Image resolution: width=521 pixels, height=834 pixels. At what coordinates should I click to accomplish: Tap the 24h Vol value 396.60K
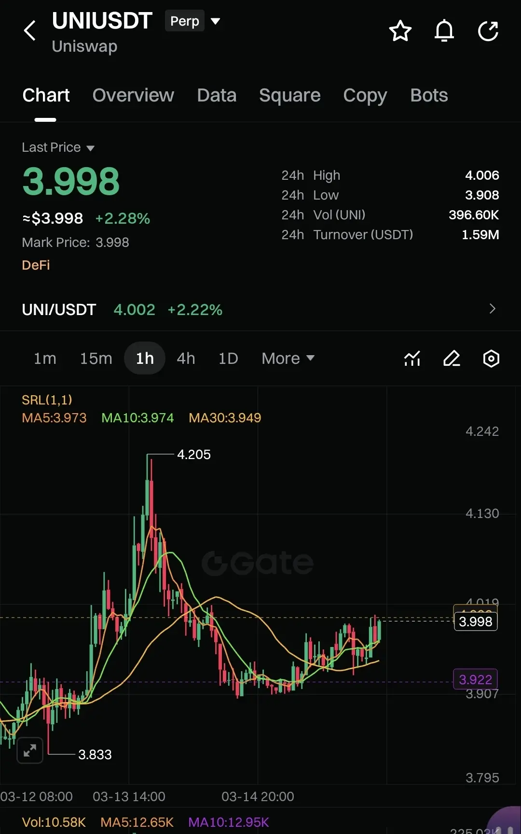coord(474,215)
